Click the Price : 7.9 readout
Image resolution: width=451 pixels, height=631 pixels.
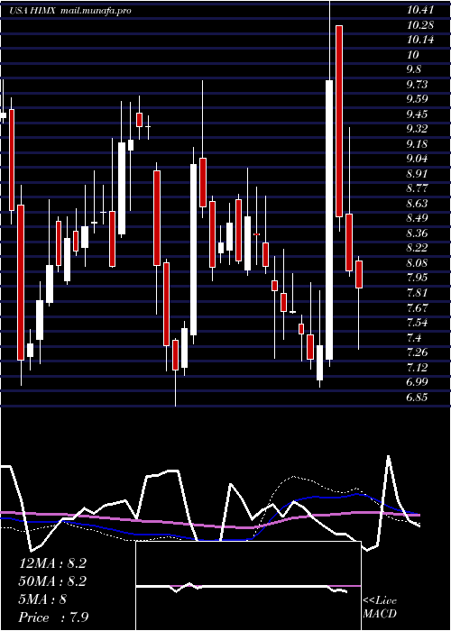[54, 617]
